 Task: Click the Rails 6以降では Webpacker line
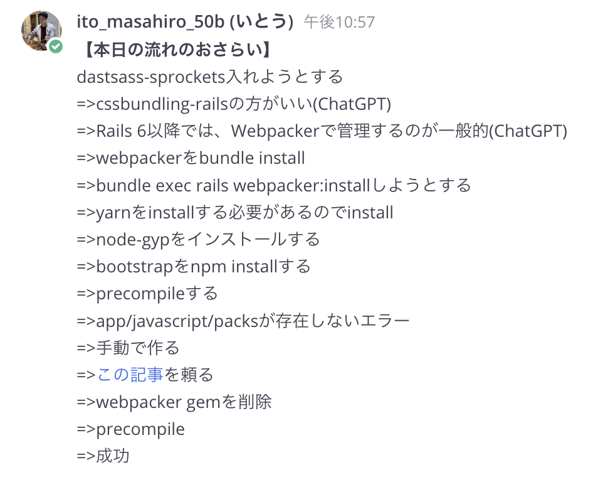pos(322,131)
